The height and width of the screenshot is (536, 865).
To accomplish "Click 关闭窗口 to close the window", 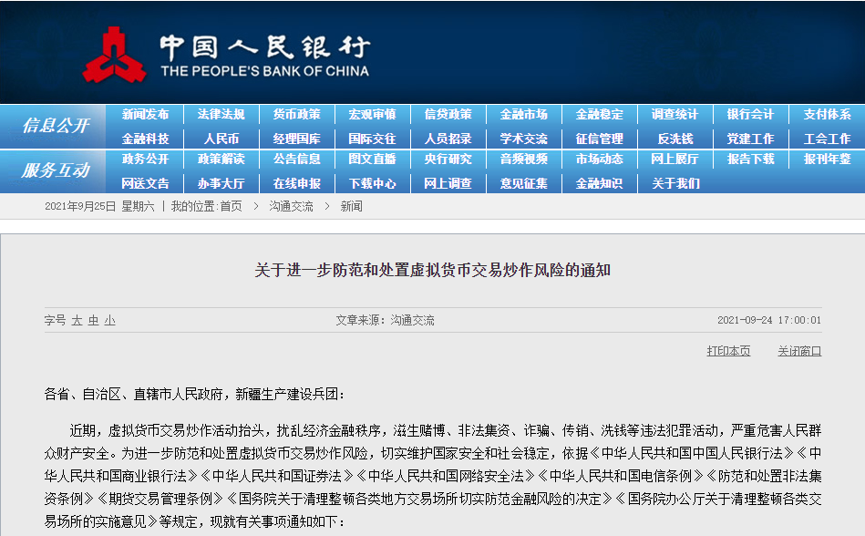I will click(x=799, y=351).
